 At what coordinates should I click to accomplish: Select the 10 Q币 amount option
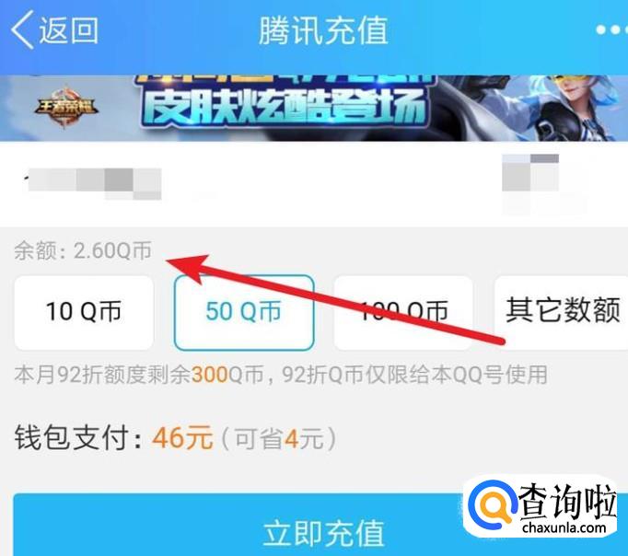pos(84,313)
